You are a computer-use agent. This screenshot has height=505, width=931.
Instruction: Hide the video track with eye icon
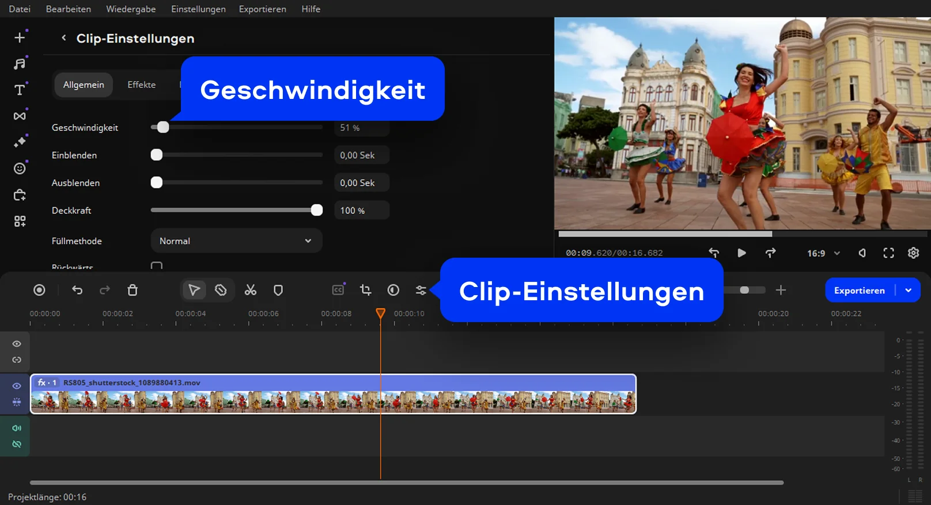tap(17, 386)
